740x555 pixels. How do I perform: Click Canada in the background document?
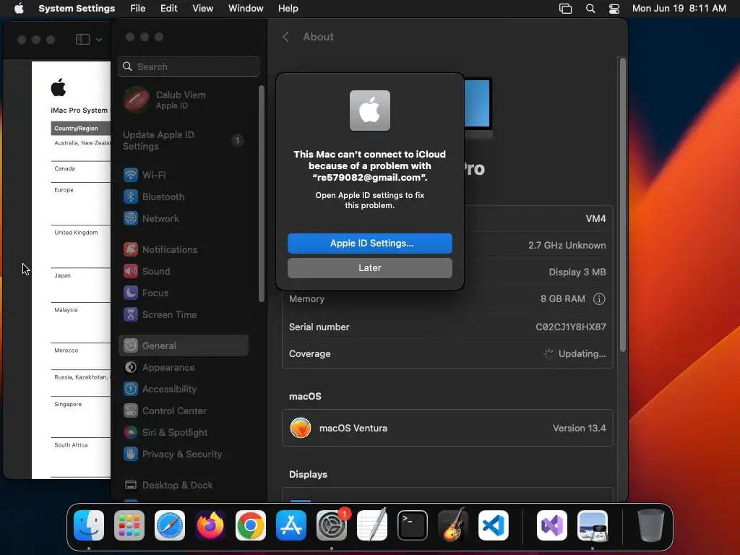64,168
